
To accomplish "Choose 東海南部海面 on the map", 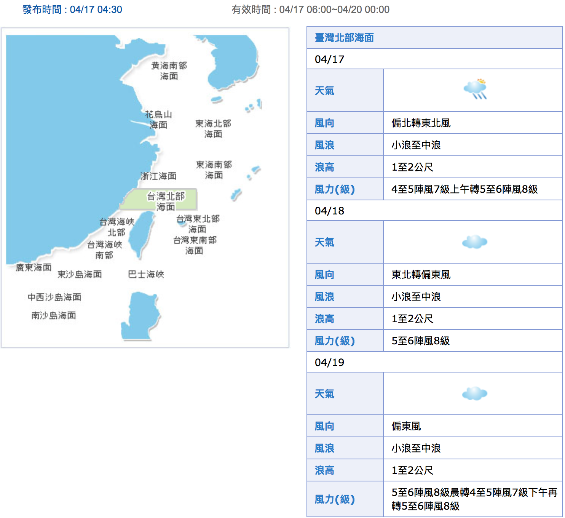I will click(214, 170).
